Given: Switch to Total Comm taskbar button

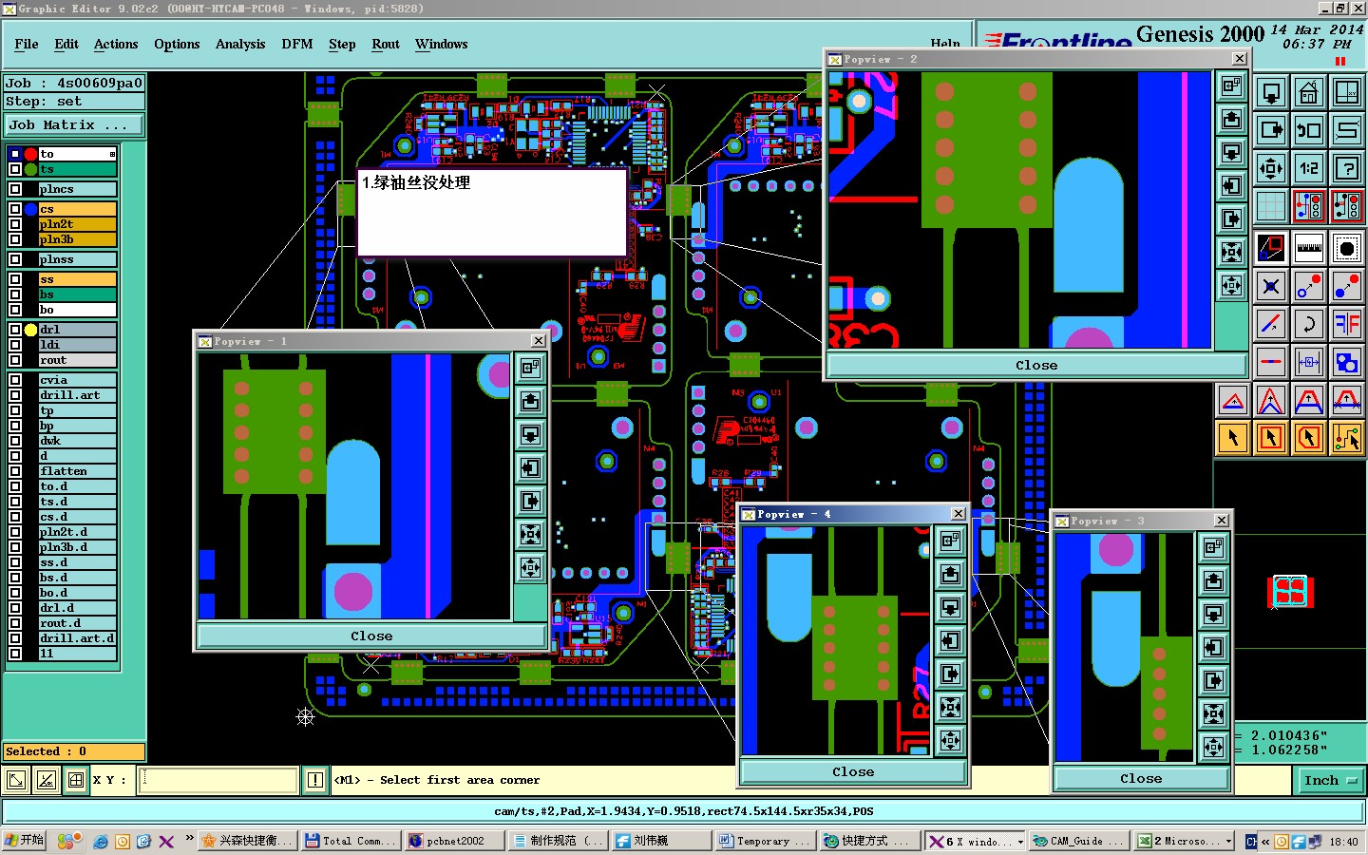Looking at the screenshot, I should click(x=350, y=841).
